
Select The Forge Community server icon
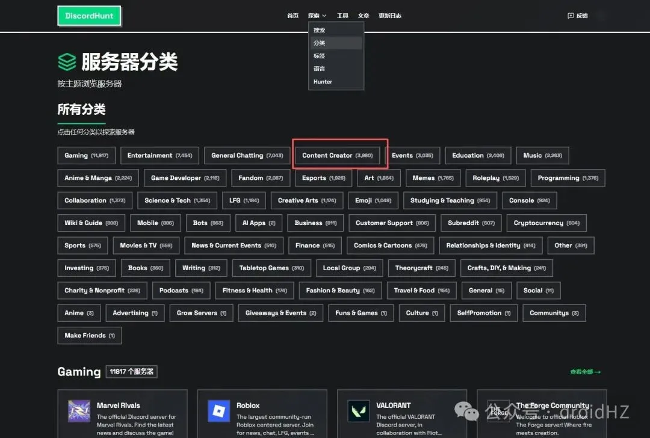[x=499, y=410]
